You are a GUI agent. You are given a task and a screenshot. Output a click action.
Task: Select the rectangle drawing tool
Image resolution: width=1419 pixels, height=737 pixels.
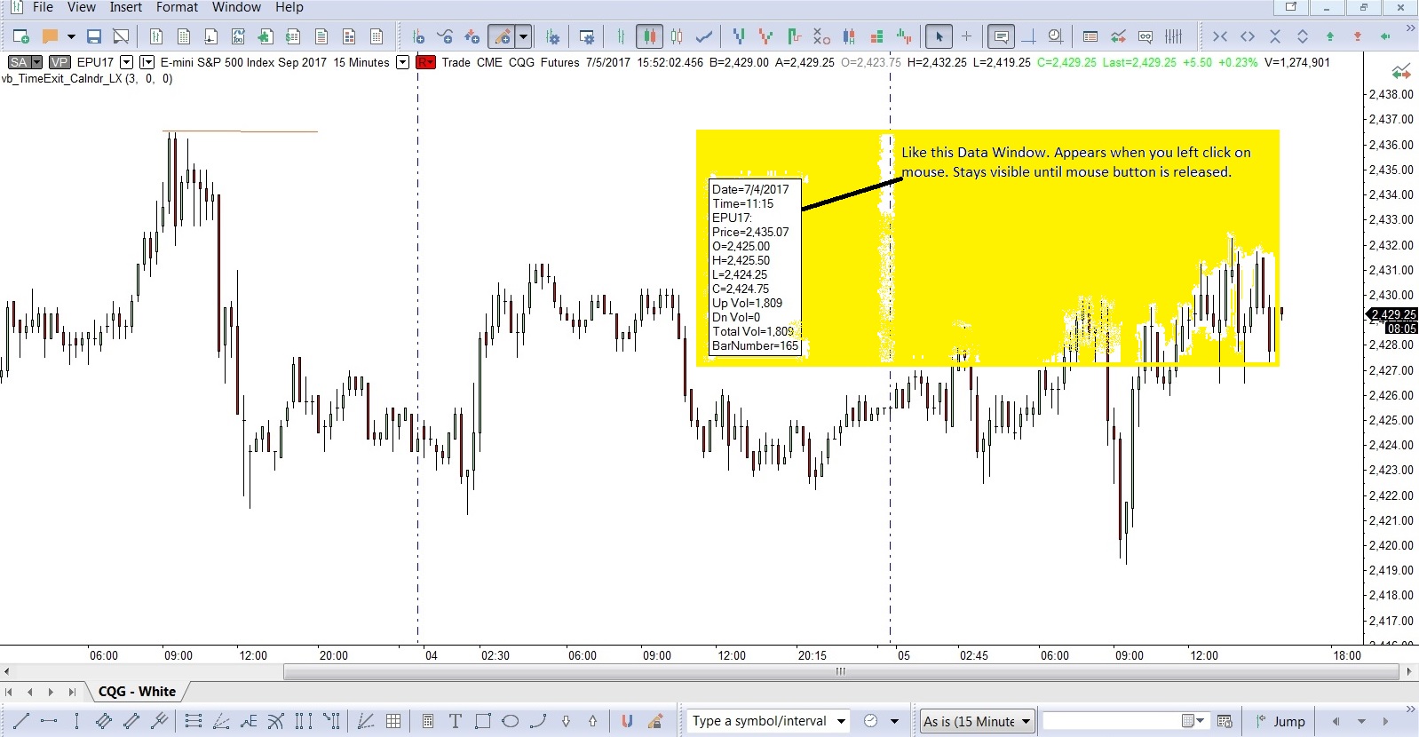coord(482,721)
